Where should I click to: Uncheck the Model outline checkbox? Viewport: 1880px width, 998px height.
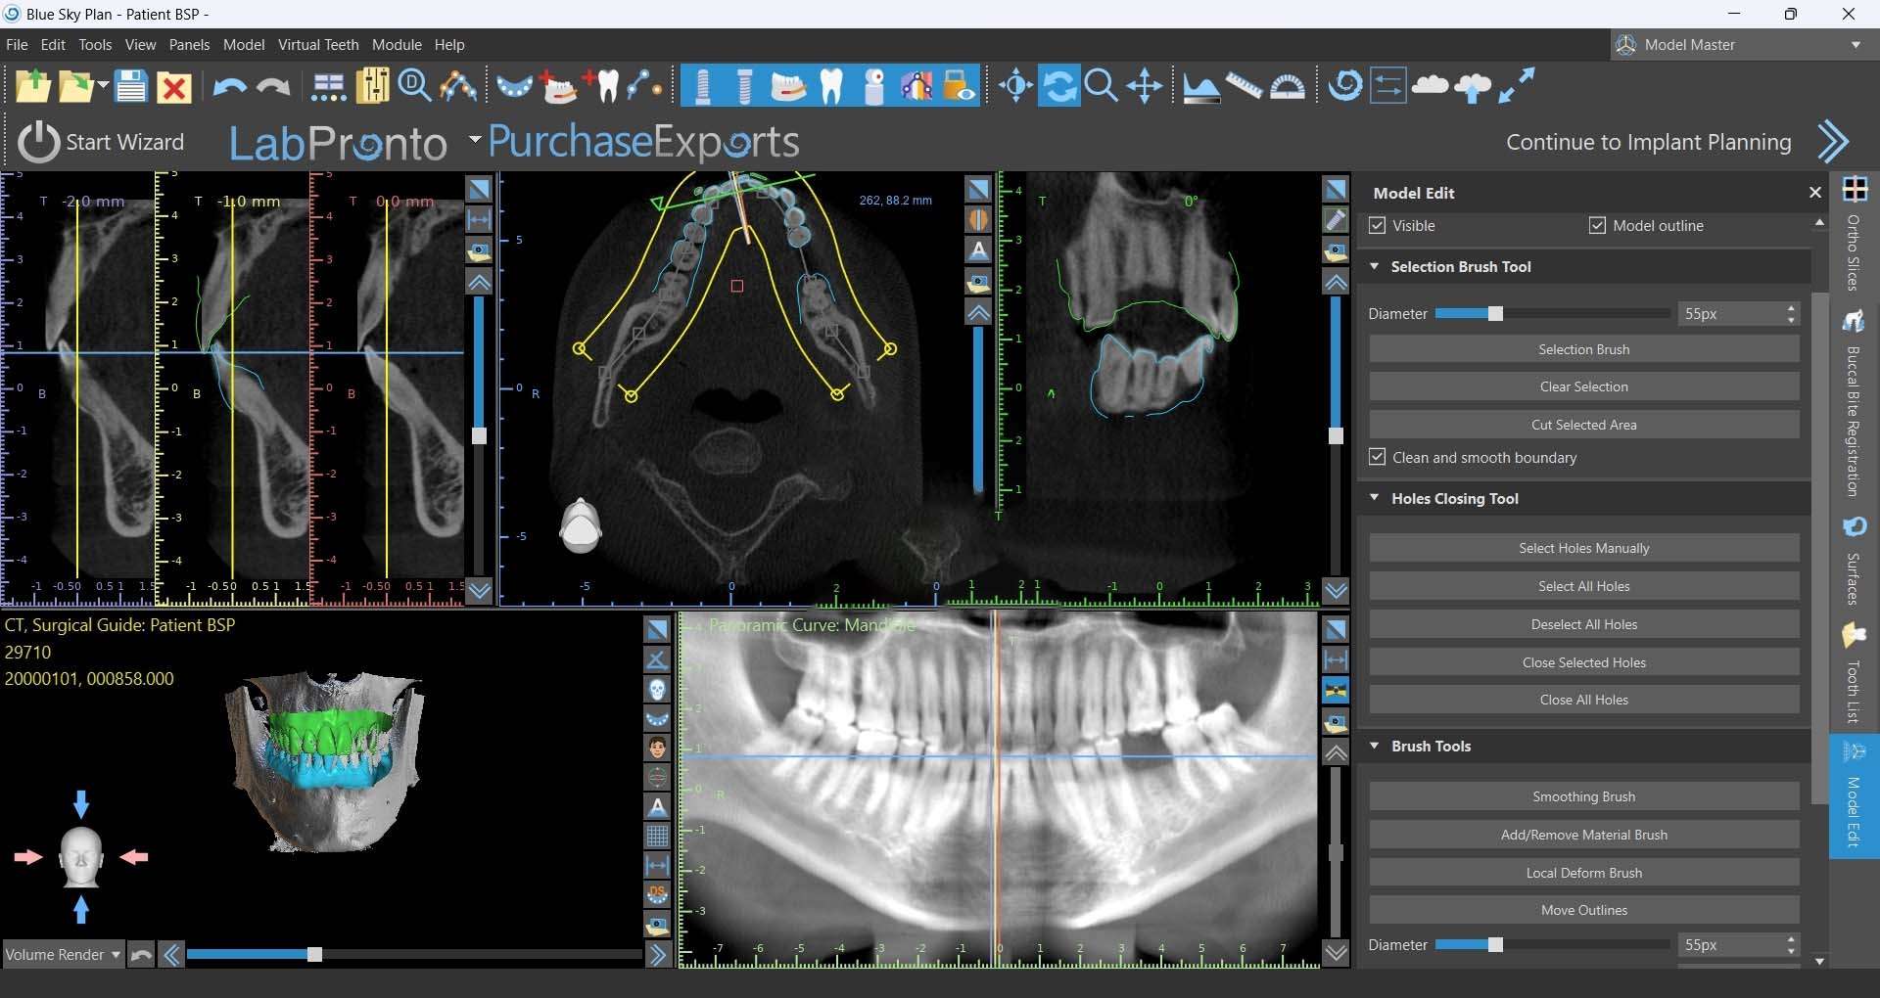point(1597,226)
